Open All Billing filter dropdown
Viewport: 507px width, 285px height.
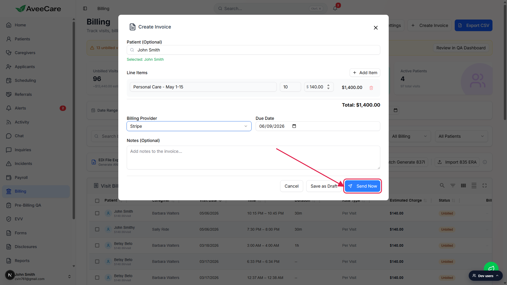pos(410,136)
